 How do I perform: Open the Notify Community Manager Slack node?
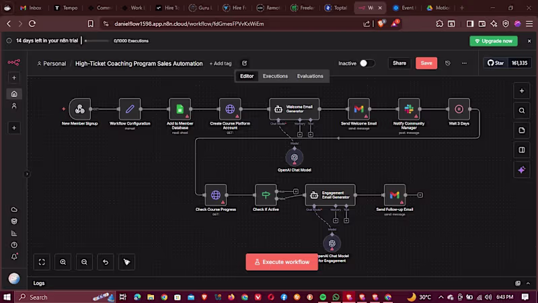click(409, 109)
